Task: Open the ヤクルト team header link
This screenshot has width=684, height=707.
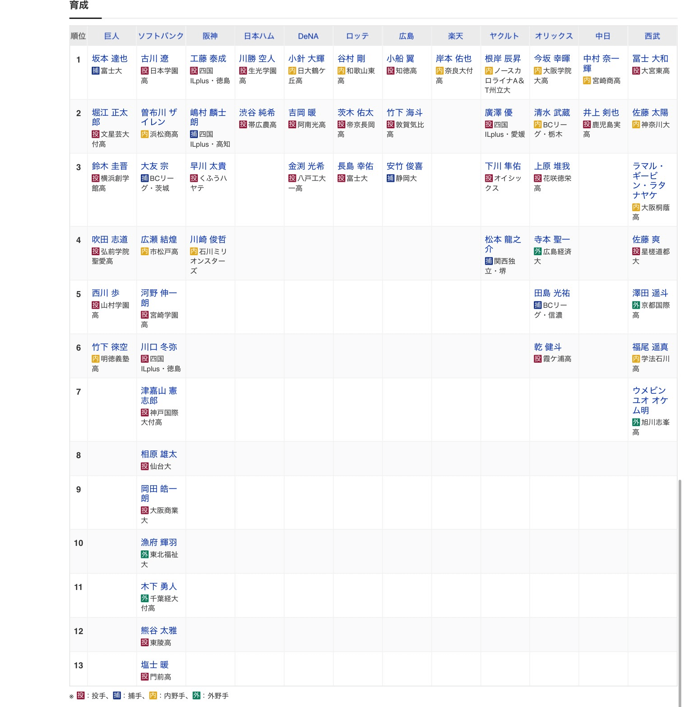Action: [505, 36]
